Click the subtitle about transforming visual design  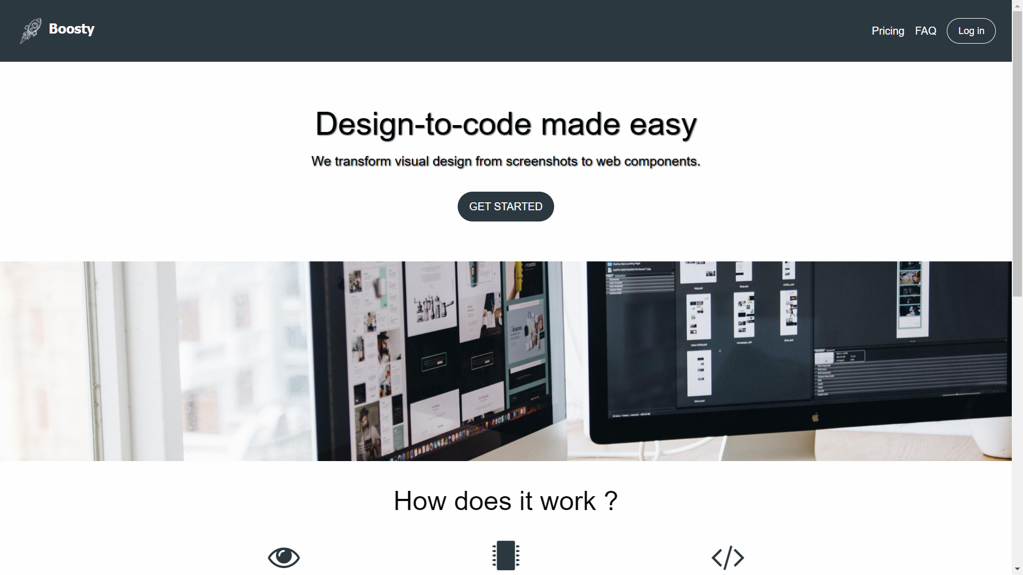(x=506, y=161)
